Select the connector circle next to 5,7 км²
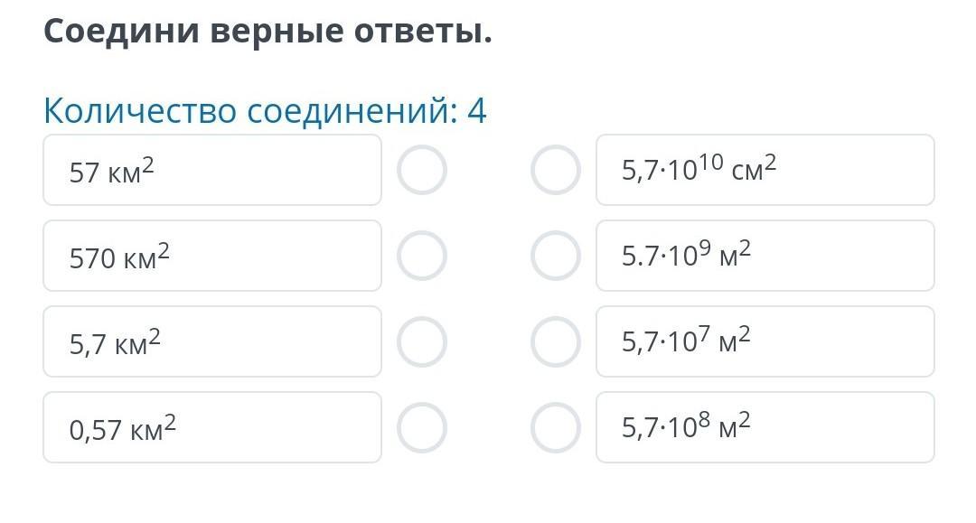 (422, 341)
